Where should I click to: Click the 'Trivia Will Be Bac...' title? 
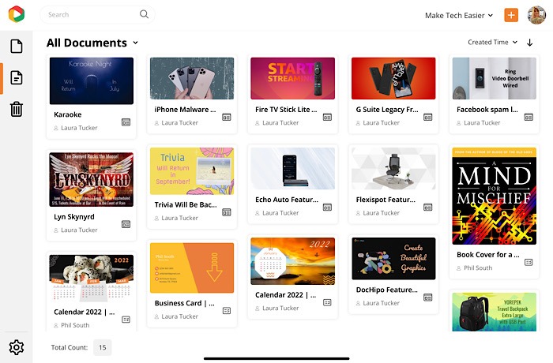point(186,204)
